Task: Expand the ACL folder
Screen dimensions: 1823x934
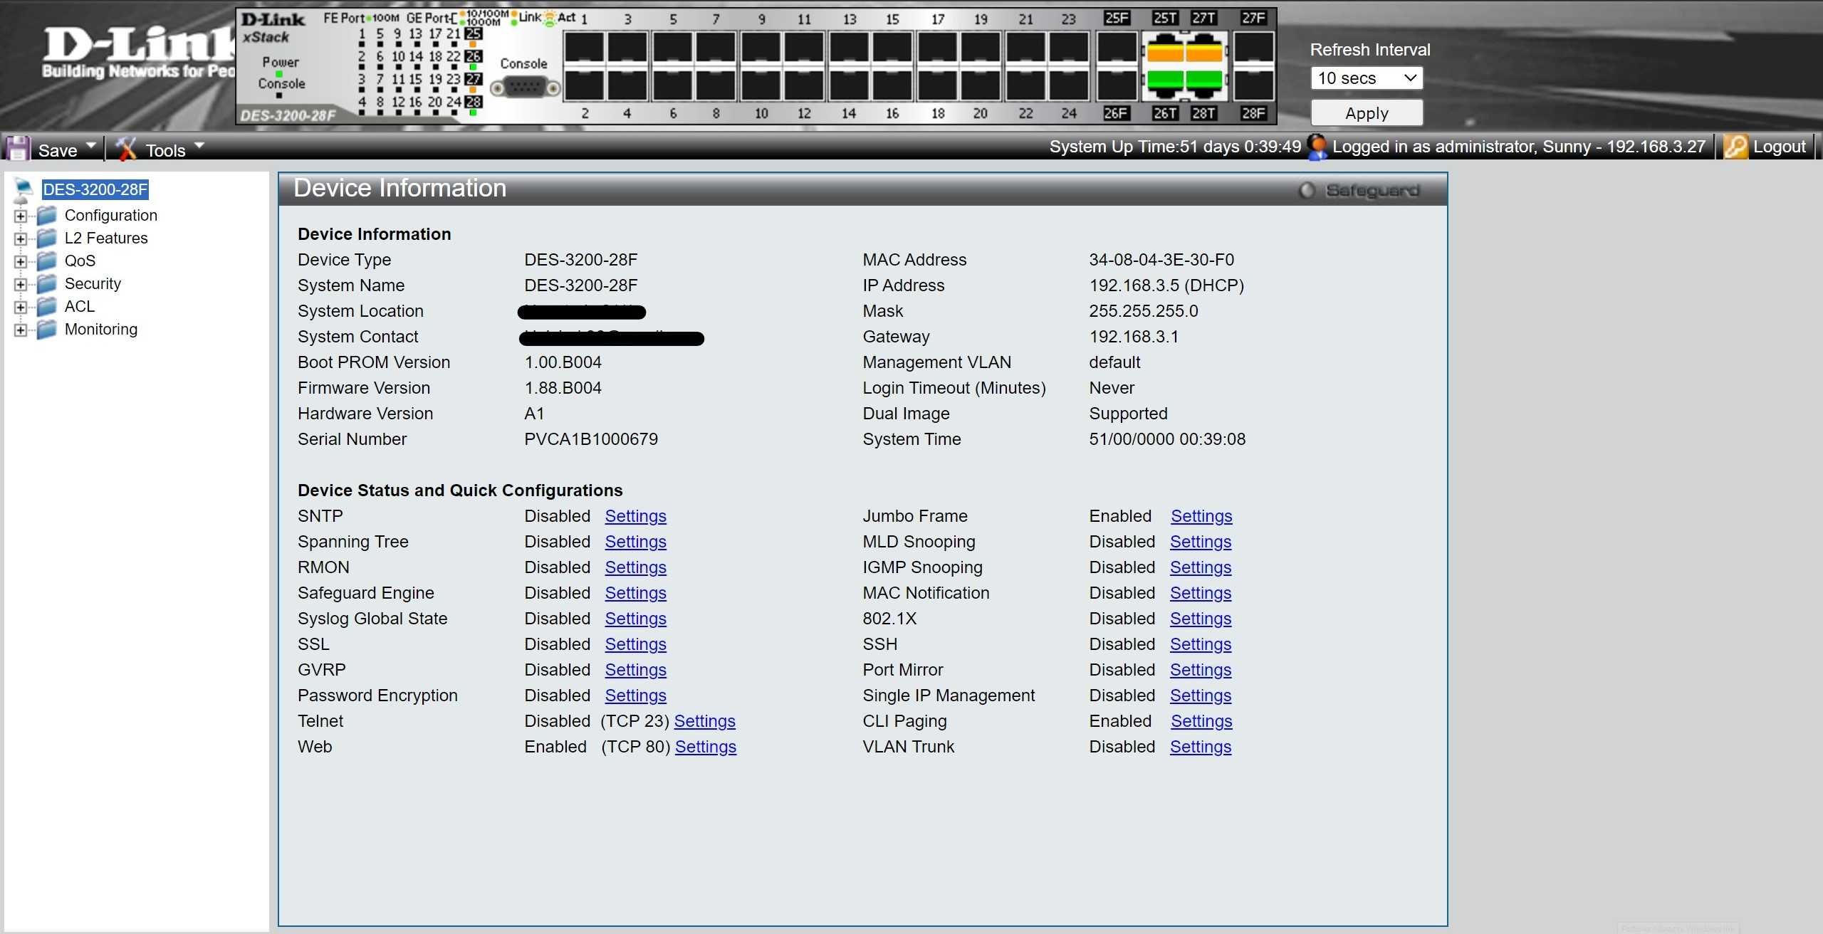Action: click(21, 307)
